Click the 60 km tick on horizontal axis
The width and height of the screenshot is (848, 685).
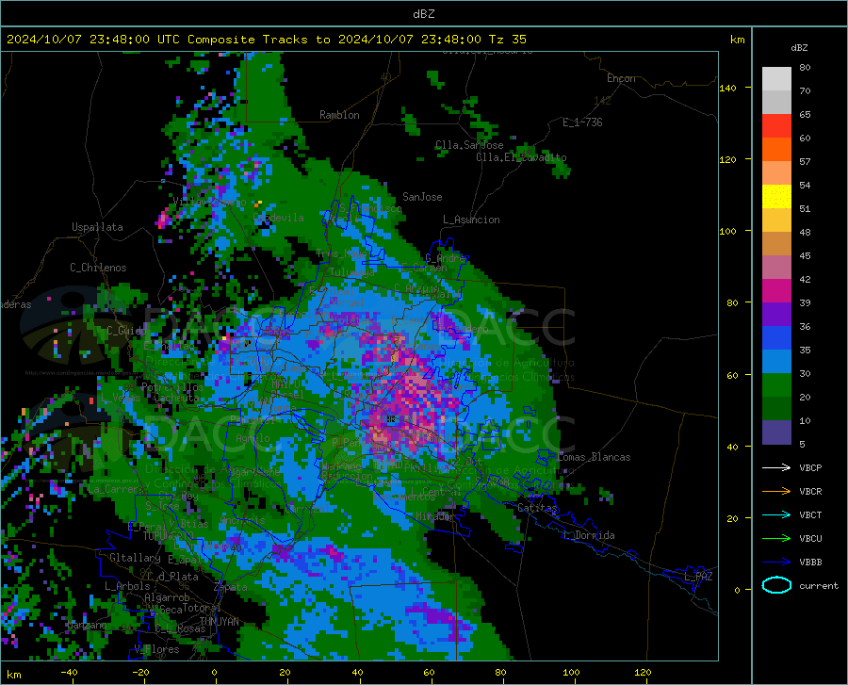(429, 672)
